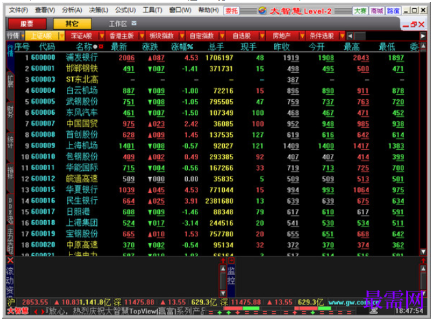
Task: Open the 帮助(H) menu
Action: pyautogui.click(x=209, y=10)
